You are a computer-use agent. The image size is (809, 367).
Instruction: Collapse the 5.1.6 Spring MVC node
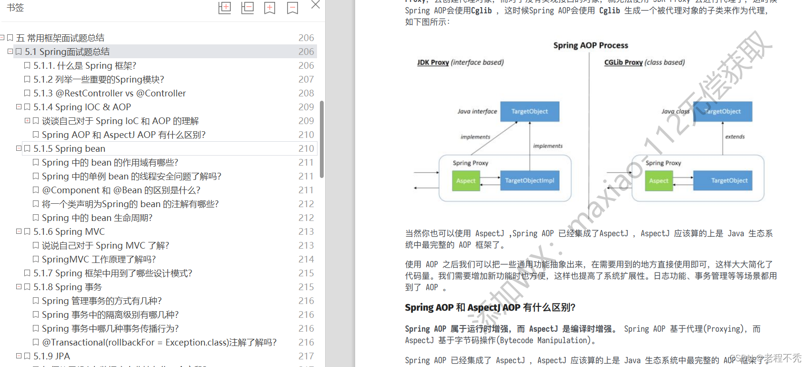coord(19,231)
